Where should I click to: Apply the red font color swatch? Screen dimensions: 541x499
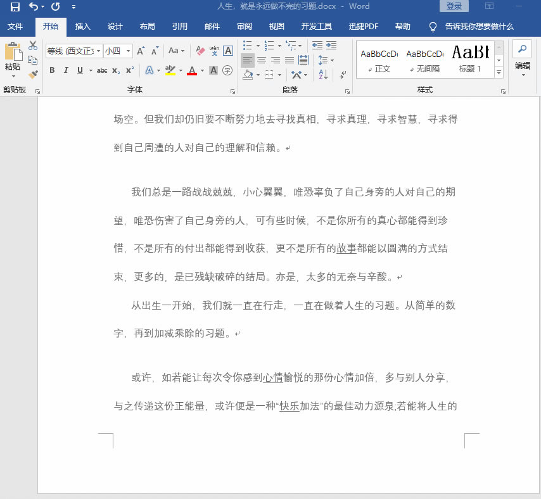192,70
